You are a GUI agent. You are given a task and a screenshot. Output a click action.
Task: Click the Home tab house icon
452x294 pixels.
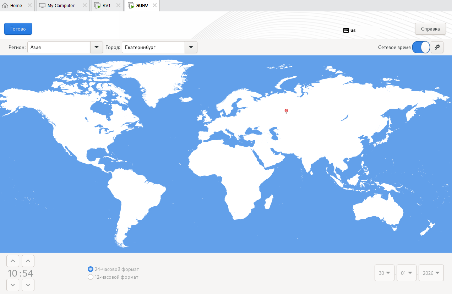click(x=5, y=6)
